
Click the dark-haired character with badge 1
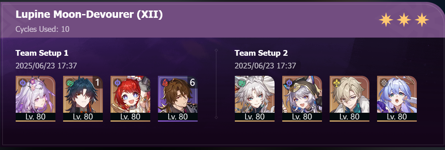pos(83,98)
